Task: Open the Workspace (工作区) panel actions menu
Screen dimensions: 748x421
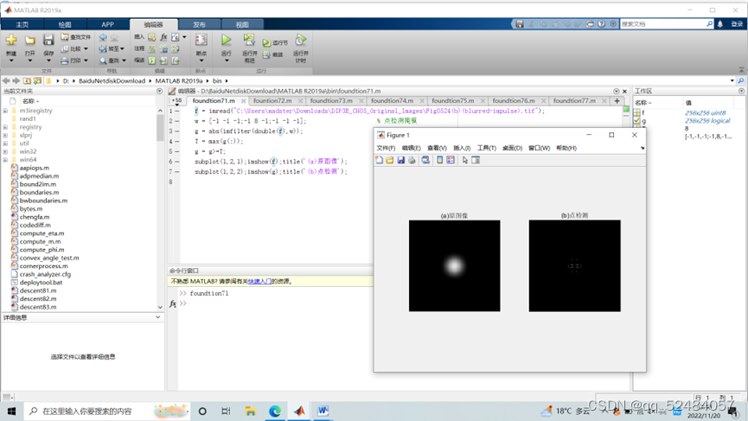Action: tap(741, 91)
